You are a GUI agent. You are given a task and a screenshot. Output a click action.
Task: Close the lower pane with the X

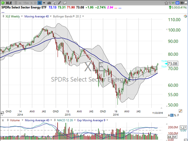(x=3, y=120)
